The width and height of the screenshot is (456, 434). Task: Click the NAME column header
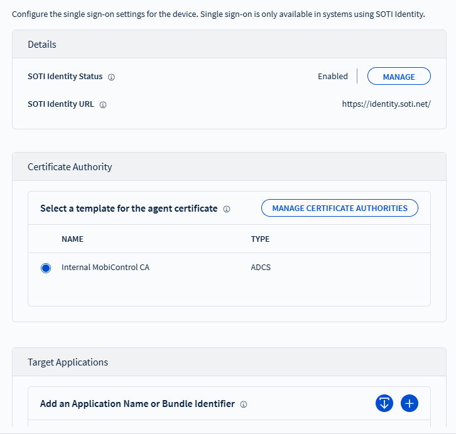tap(72, 239)
